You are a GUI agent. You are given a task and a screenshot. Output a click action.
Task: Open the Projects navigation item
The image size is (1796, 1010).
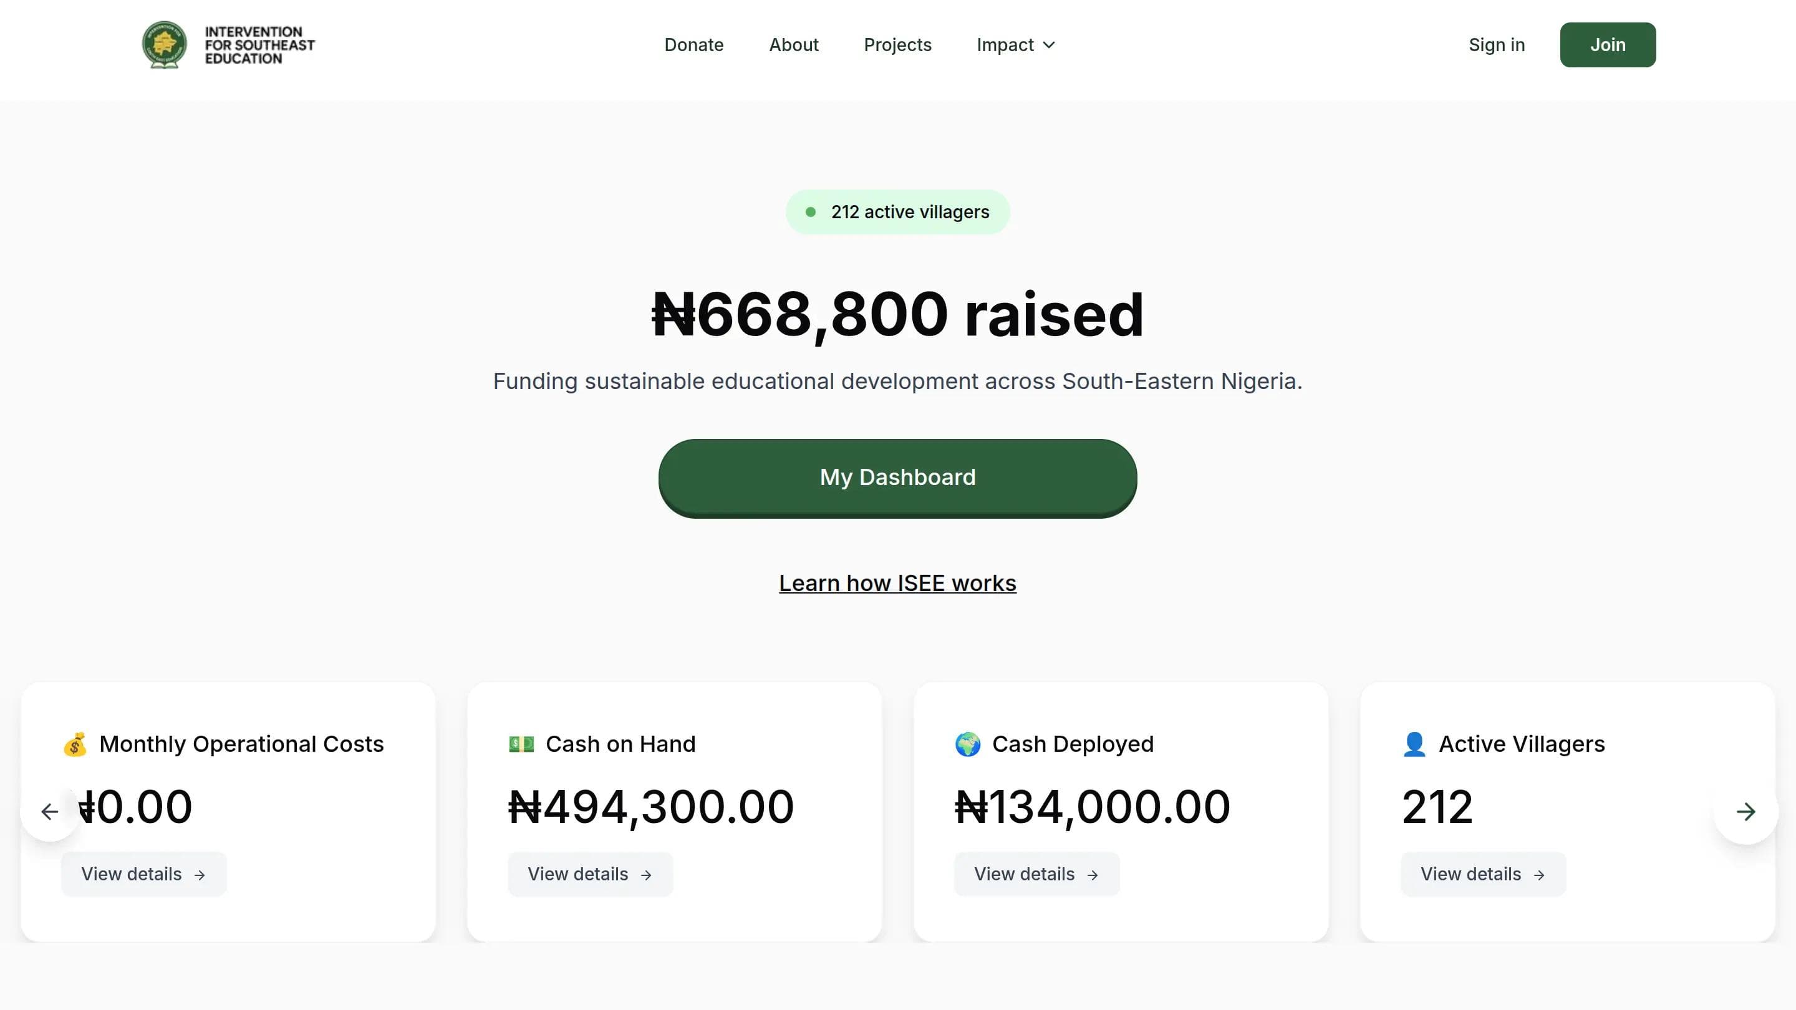point(897,46)
